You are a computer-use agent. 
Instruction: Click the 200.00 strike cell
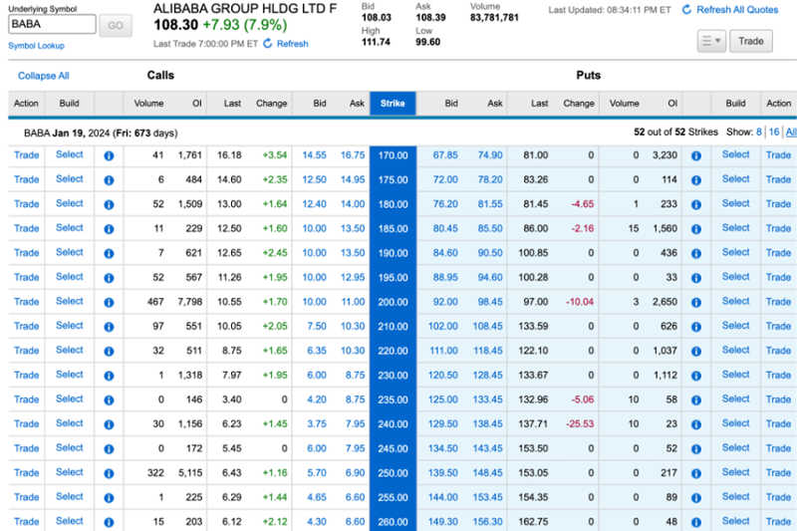coord(393,302)
